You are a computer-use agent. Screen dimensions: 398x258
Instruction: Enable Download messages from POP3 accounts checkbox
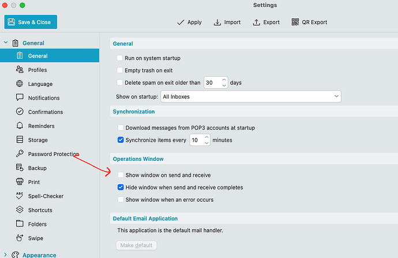pyautogui.click(x=121, y=127)
